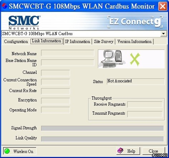The image size is (169, 158).
Task: Click the Receive Fragments field
Action: [145, 105]
